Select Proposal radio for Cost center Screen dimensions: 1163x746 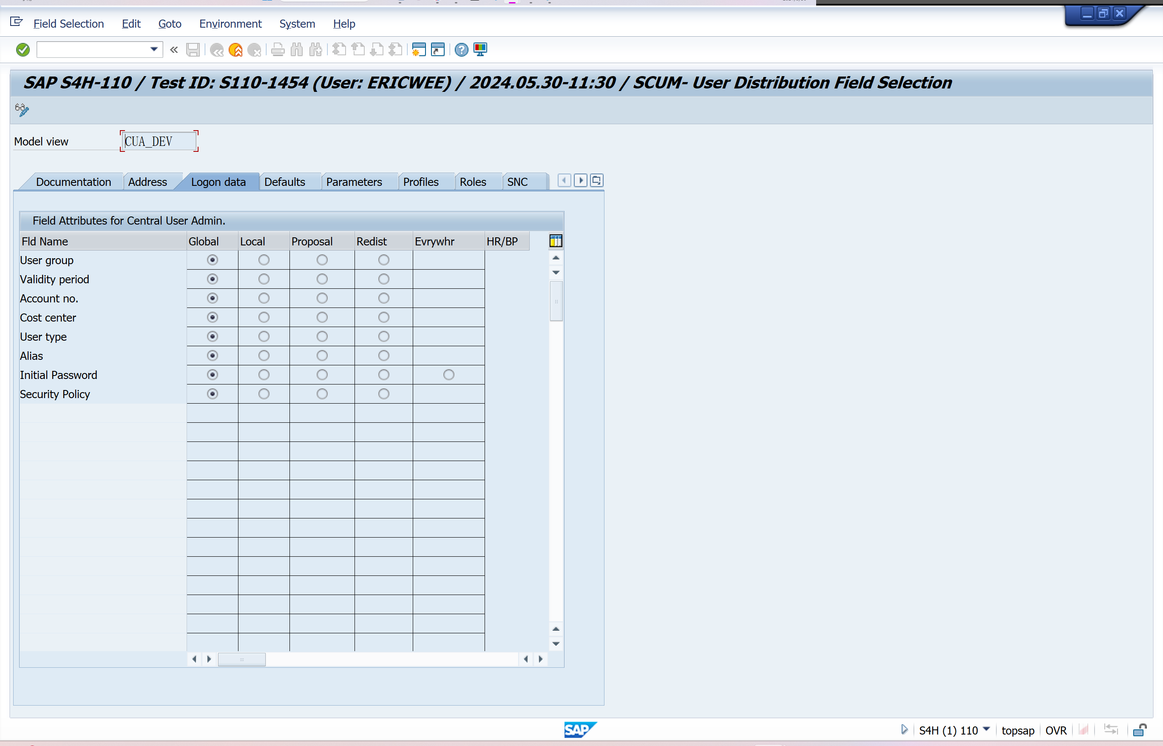(x=321, y=317)
